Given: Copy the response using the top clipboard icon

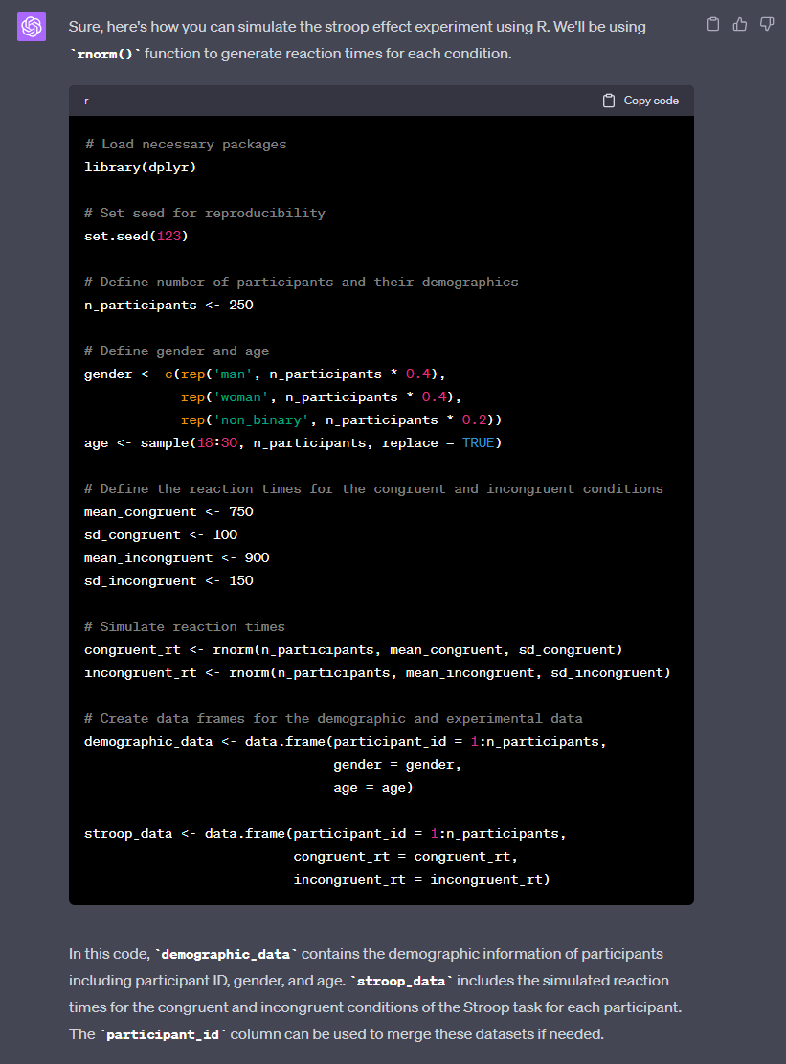Looking at the screenshot, I should click(x=712, y=25).
